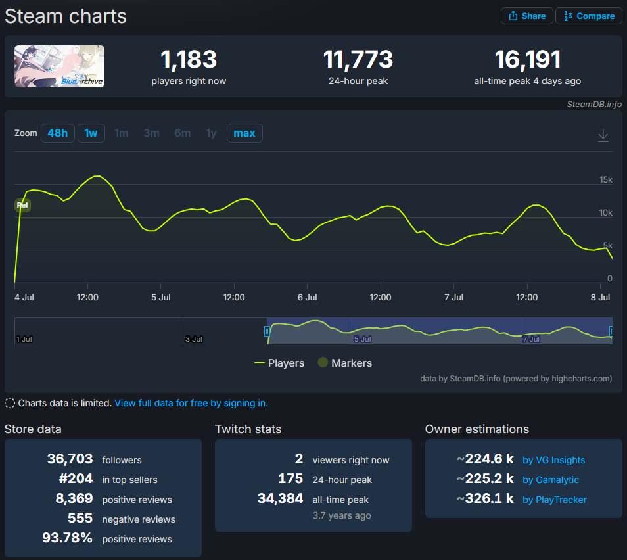Grab the right navigator range handle
This screenshot has width=627, height=560.
point(611,331)
